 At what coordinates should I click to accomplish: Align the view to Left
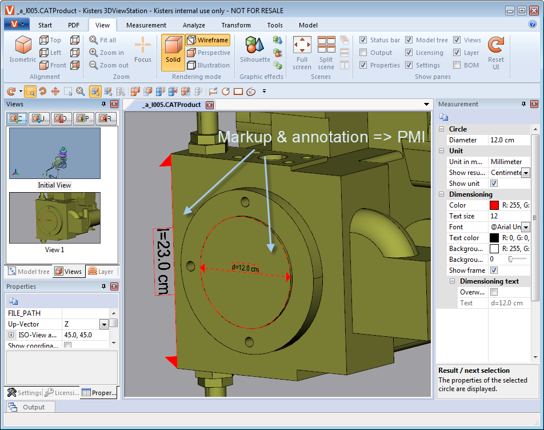coord(50,53)
